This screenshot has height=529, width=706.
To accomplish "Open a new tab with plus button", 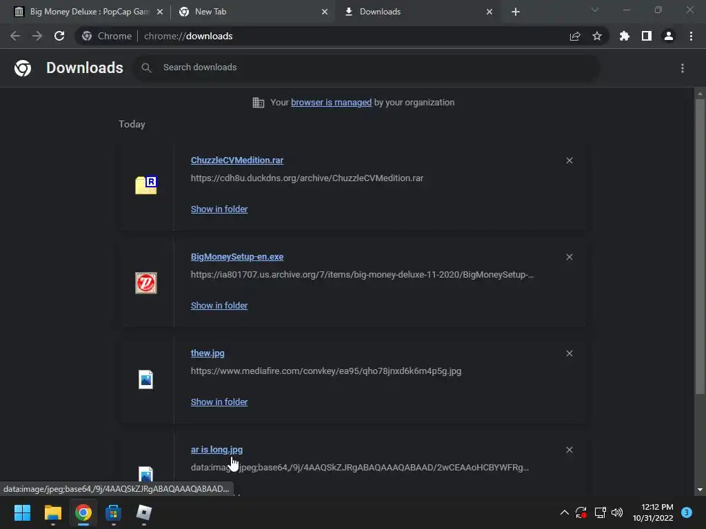I will 516,12.
